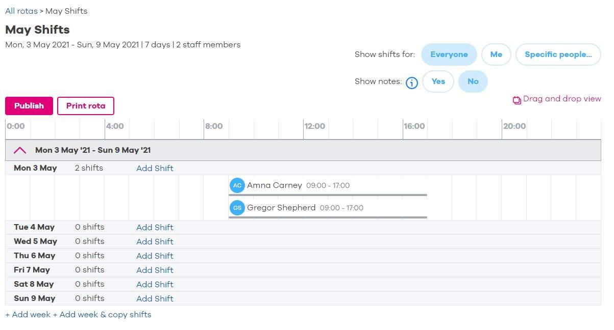Open the All rotas breadcrumb link
The width and height of the screenshot is (614, 330).
(x=21, y=11)
